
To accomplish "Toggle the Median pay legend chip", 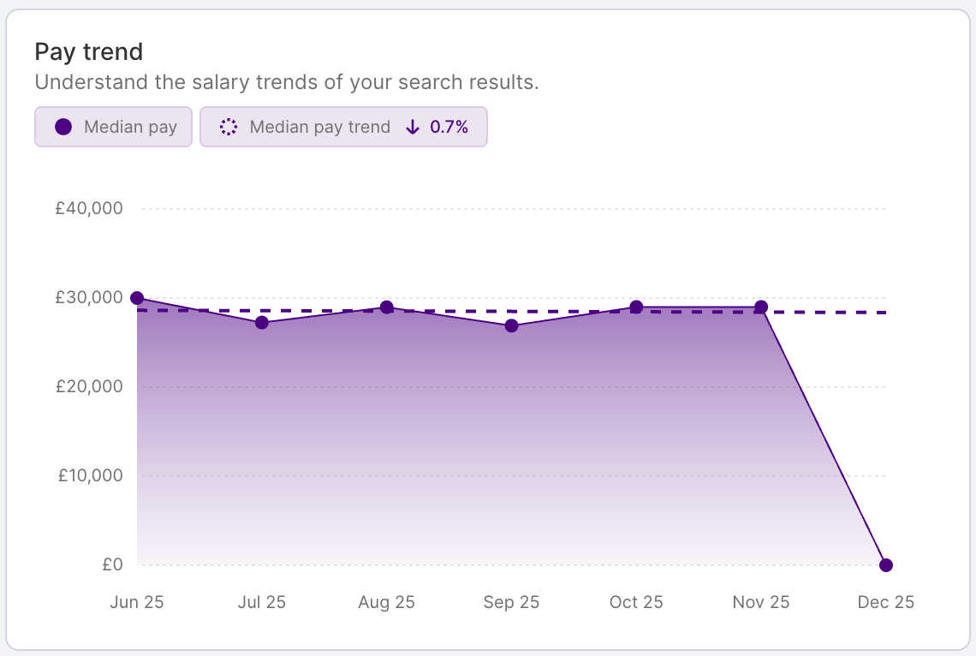I will click(113, 126).
